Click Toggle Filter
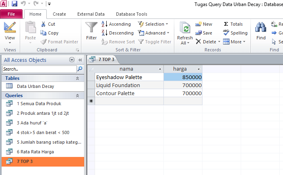 155,42
